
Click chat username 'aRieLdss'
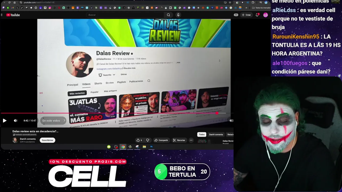(x=284, y=10)
